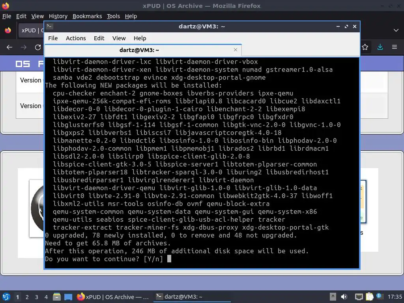The height and width of the screenshot is (303, 404).
Task: Open the network status tray icon
Action: (359, 297)
